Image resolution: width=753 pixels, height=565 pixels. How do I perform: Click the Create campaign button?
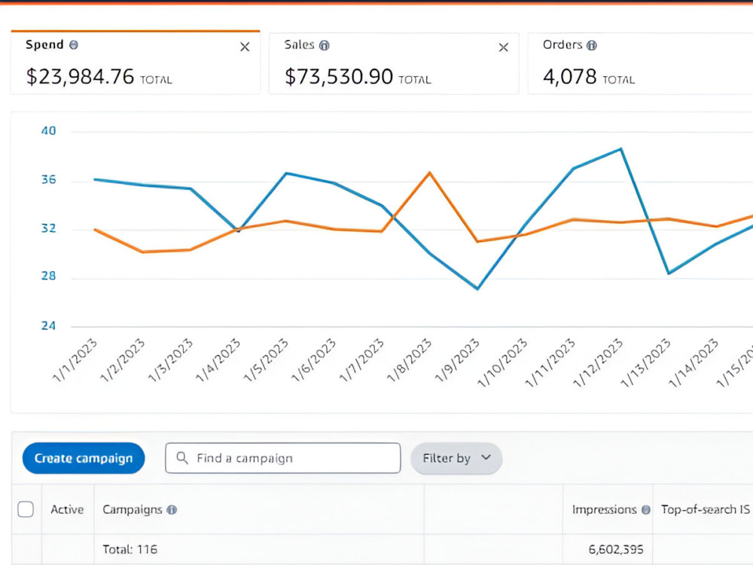pos(84,458)
